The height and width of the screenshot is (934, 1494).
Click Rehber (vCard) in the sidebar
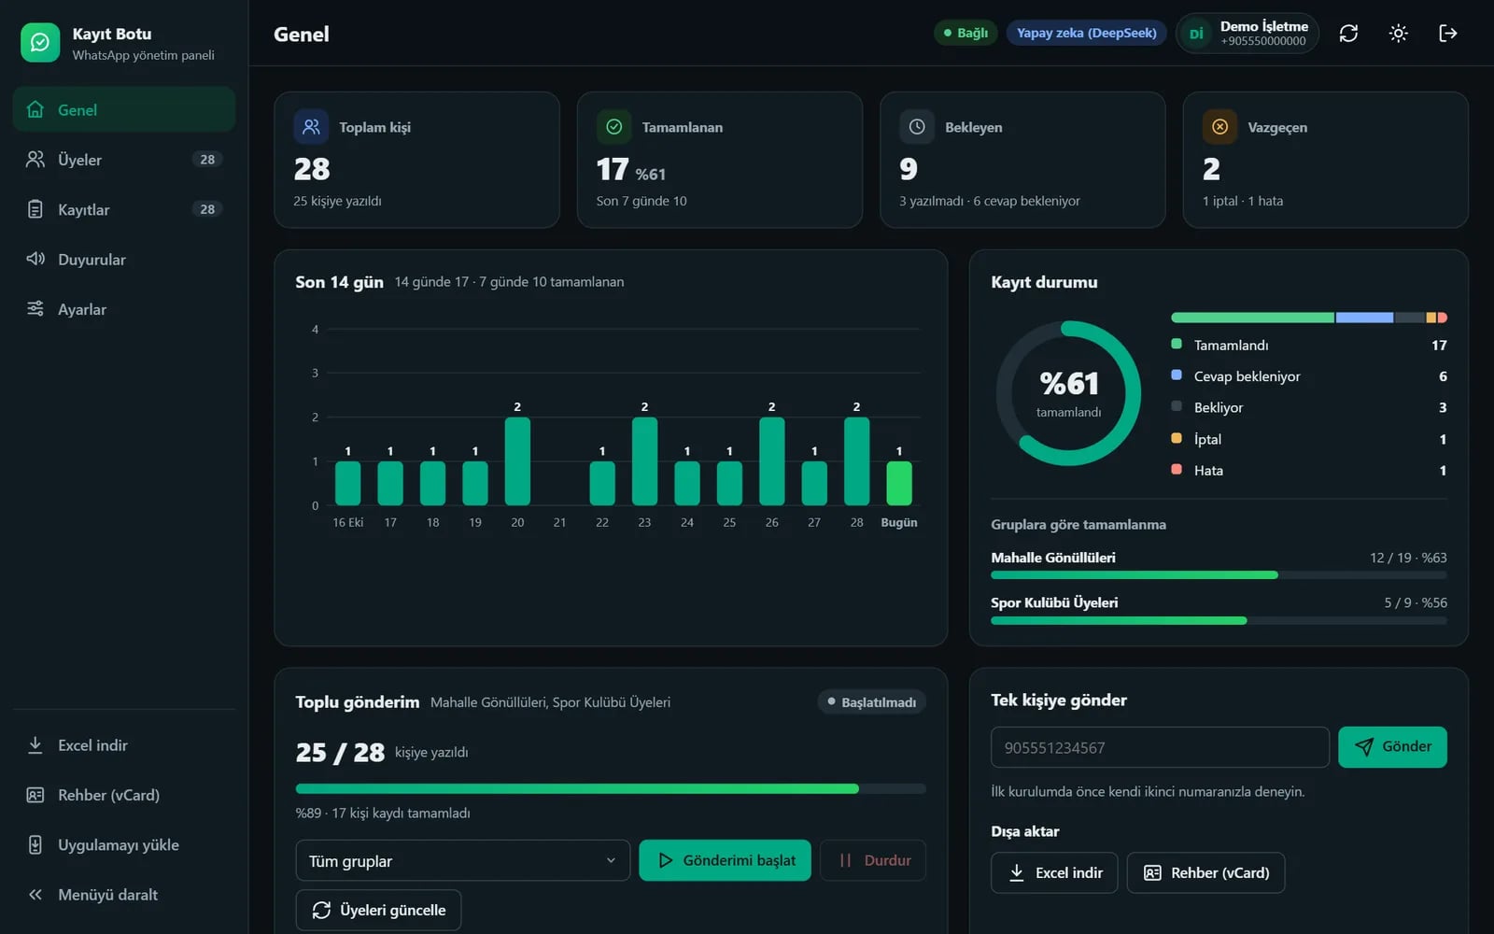pyautogui.click(x=124, y=795)
